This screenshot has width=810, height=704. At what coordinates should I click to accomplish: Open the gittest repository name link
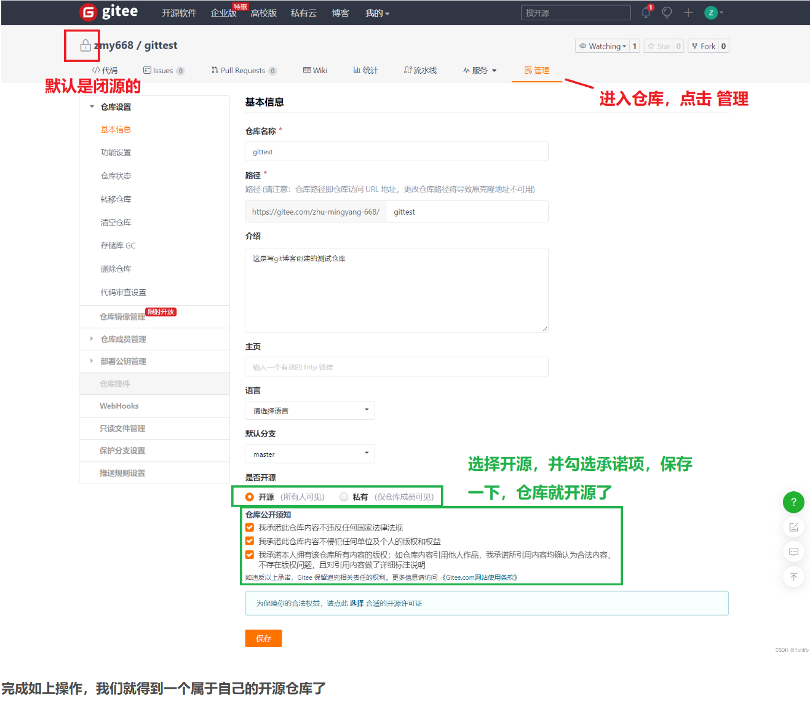pyautogui.click(x=161, y=45)
